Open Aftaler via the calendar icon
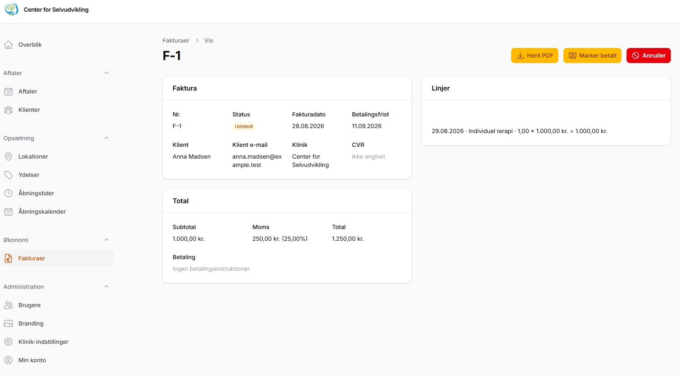This screenshot has width=680, height=376. point(8,91)
